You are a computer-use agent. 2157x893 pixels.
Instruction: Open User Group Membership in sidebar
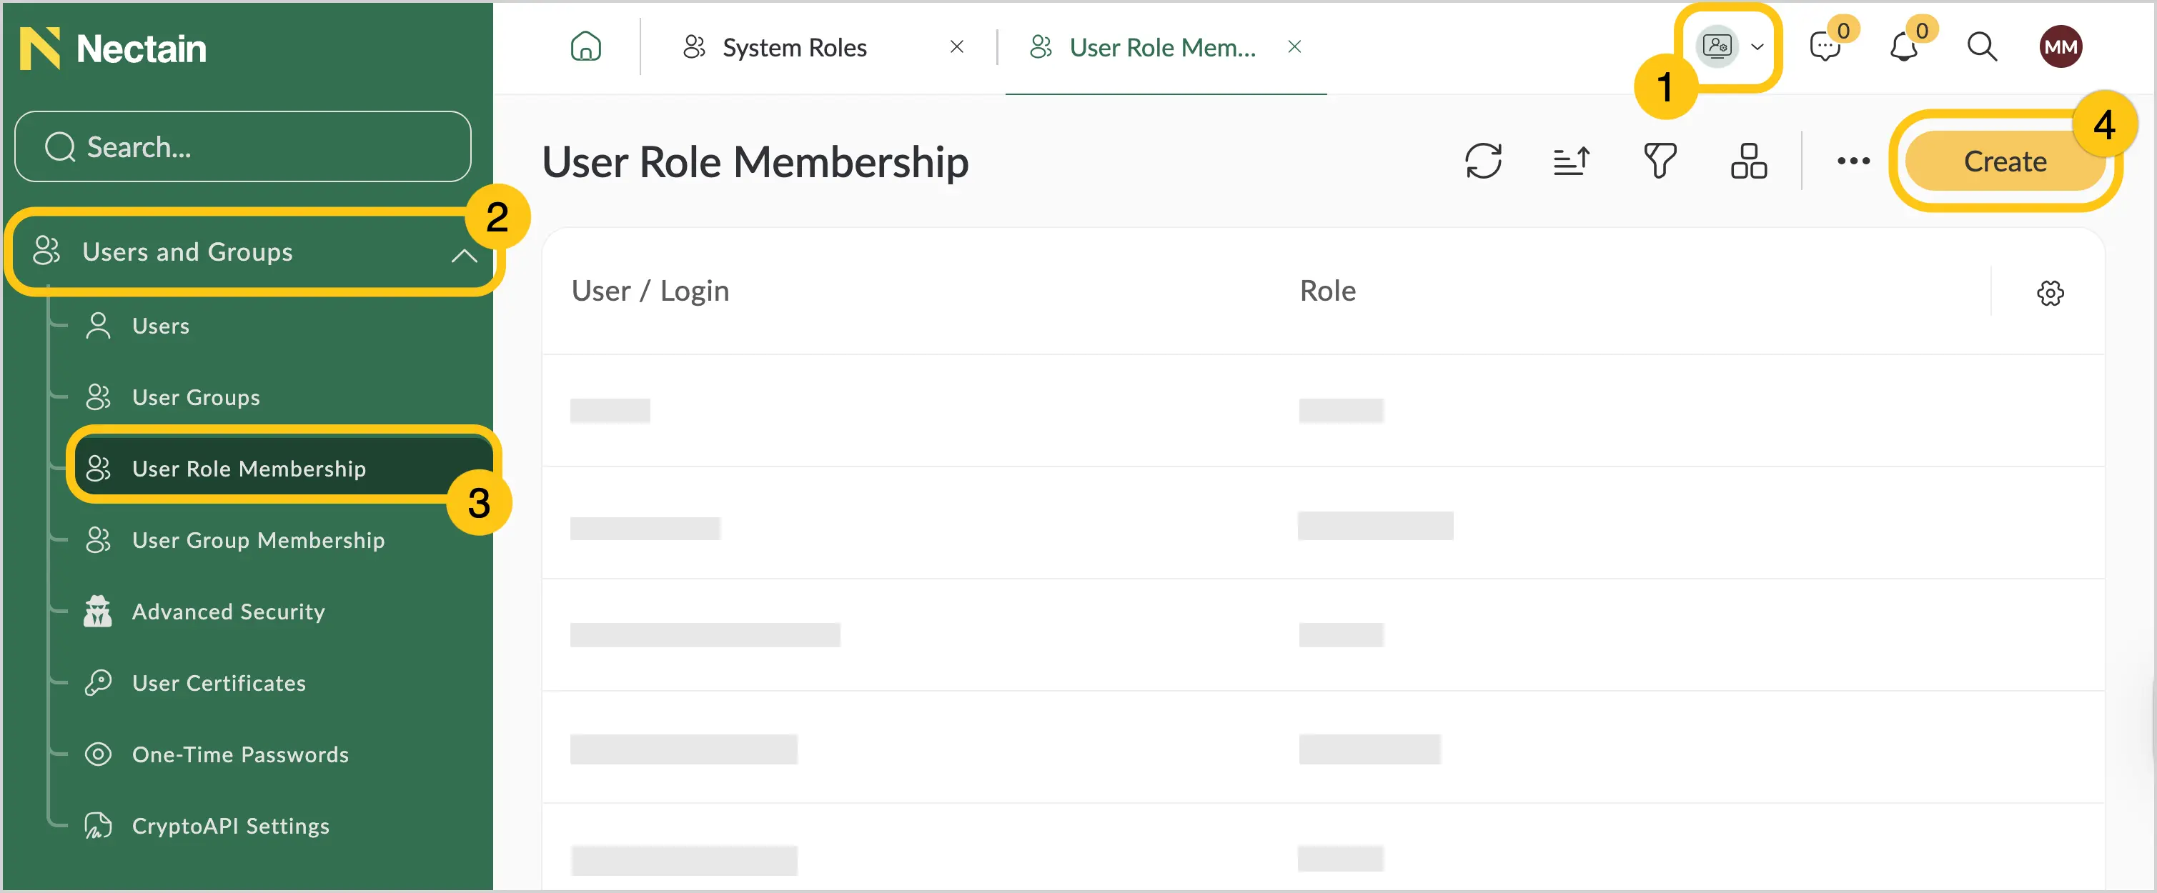click(x=258, y=540)
